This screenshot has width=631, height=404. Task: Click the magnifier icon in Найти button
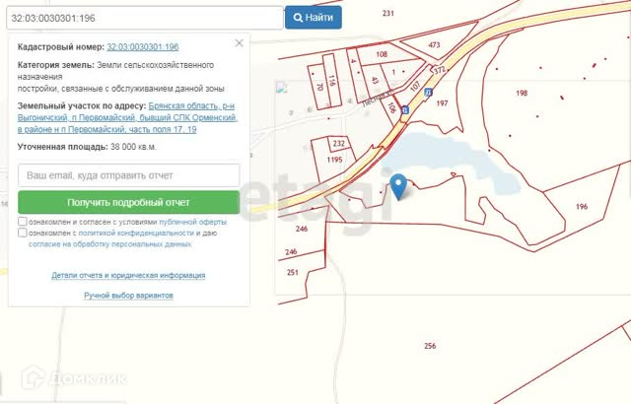pos(298,18)
